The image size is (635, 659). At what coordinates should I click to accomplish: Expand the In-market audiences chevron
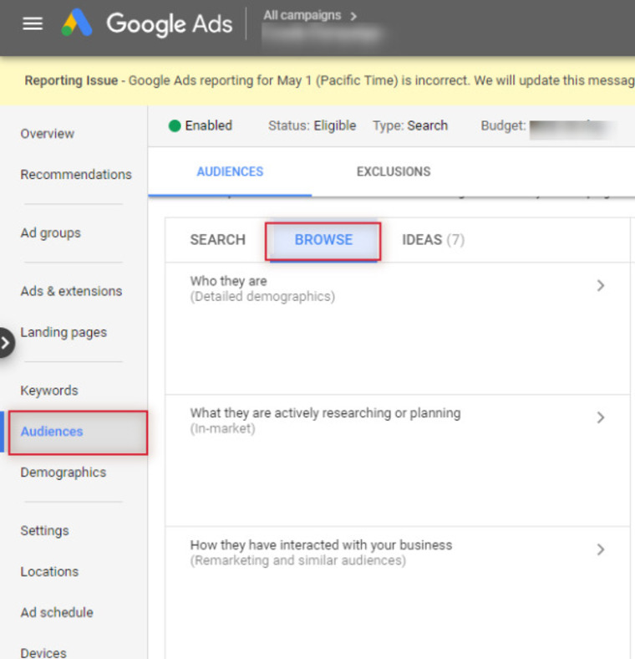click(x=601, y=417)
